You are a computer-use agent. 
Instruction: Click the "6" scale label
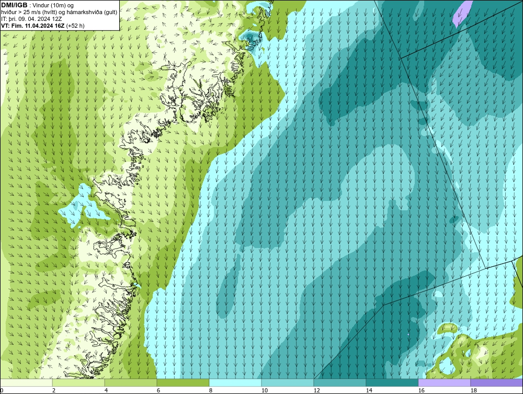[x=158, y=390]
